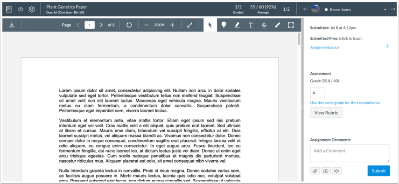Choose the highlight annotation tool
The width and height of the screenshot is (399, 184).
coord(237,25)
